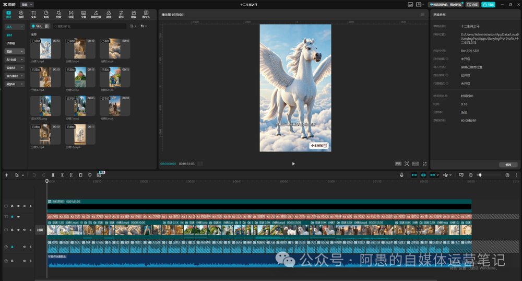The width and height of the screenshot is (522, 281).
Task: Switch to the Audio (音频) tab
Action: click(x=21, y=14)
